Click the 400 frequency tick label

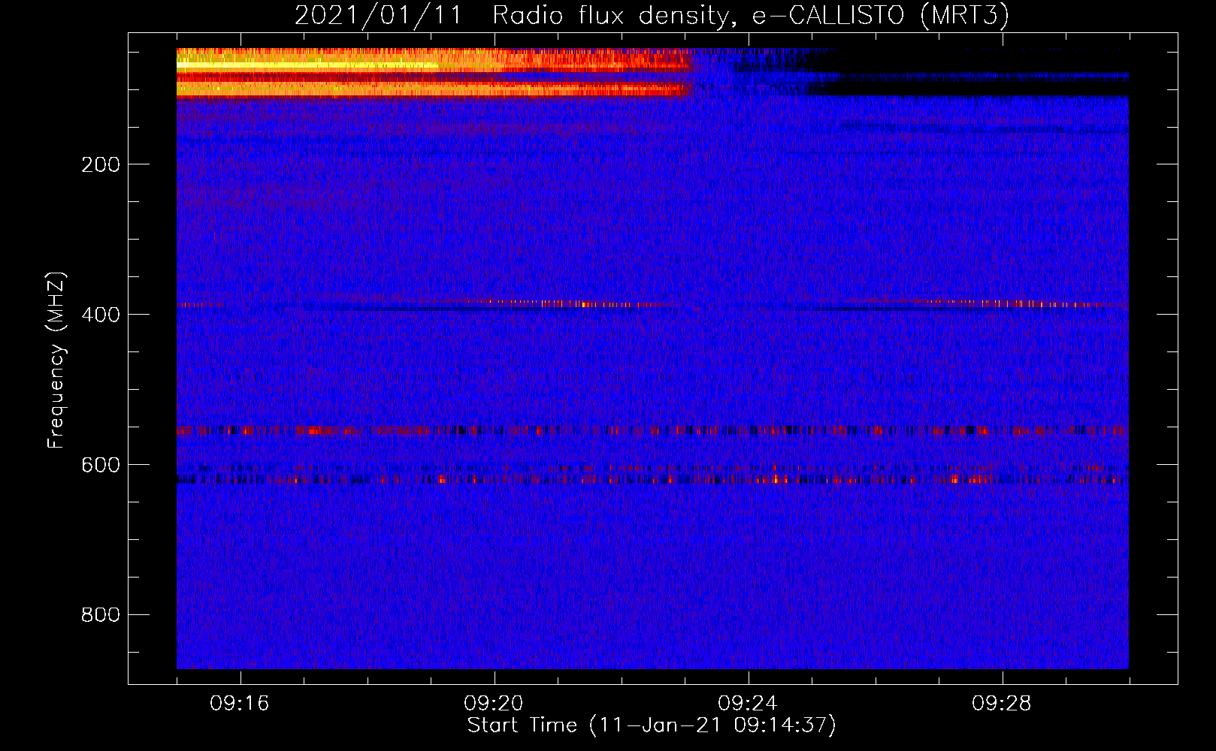tap(101, 315)
